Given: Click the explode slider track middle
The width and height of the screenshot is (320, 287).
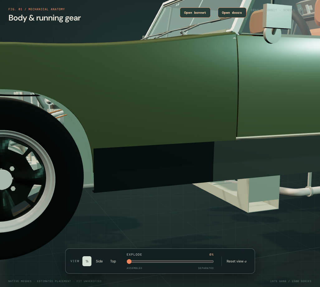Looking at the screenshot, I should point(170,261).
